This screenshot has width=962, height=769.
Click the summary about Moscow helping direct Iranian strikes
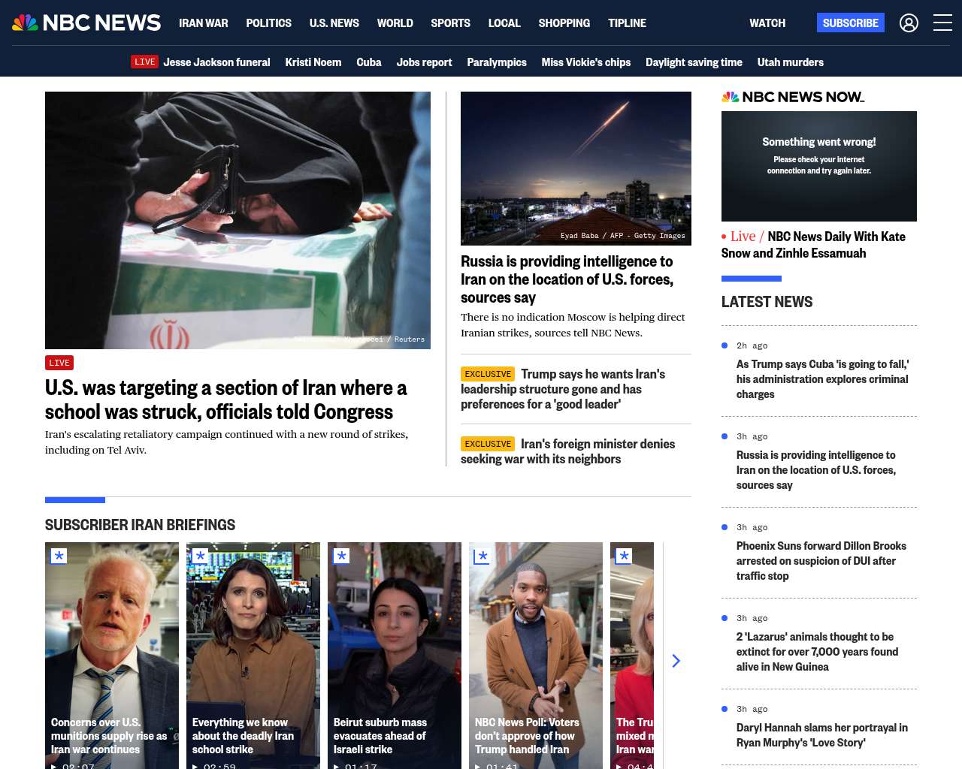[573, 325]
